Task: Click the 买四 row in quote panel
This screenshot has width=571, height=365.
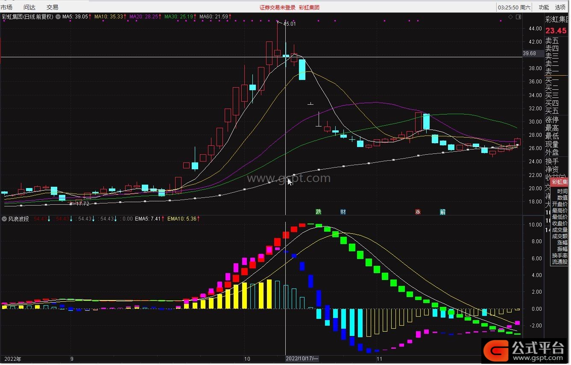Action: 552,103
